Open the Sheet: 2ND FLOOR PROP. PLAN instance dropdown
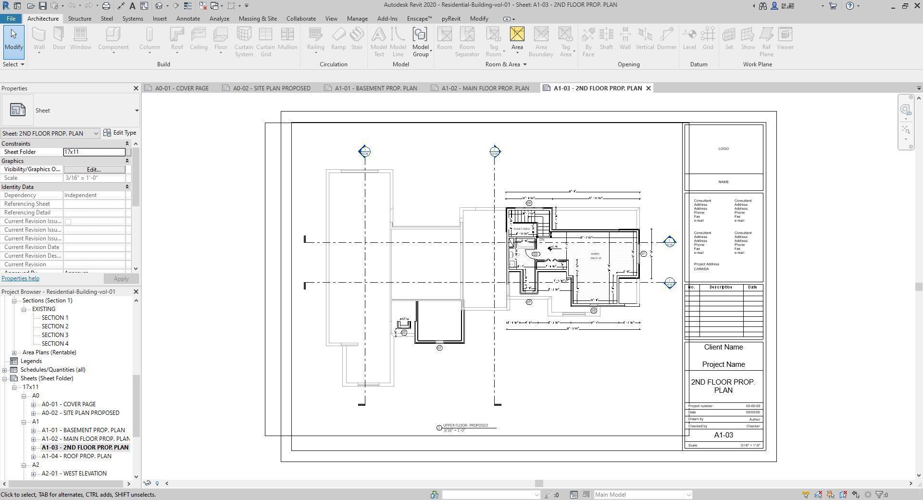The image size is (923, 500). point(96,133)
